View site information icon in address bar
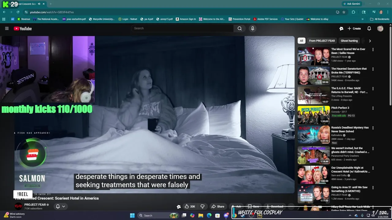 (x=26, y=12)
